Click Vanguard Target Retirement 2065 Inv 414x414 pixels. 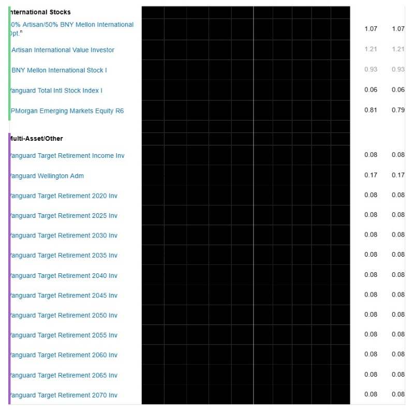pyautogui.click(x=63, y=375)
